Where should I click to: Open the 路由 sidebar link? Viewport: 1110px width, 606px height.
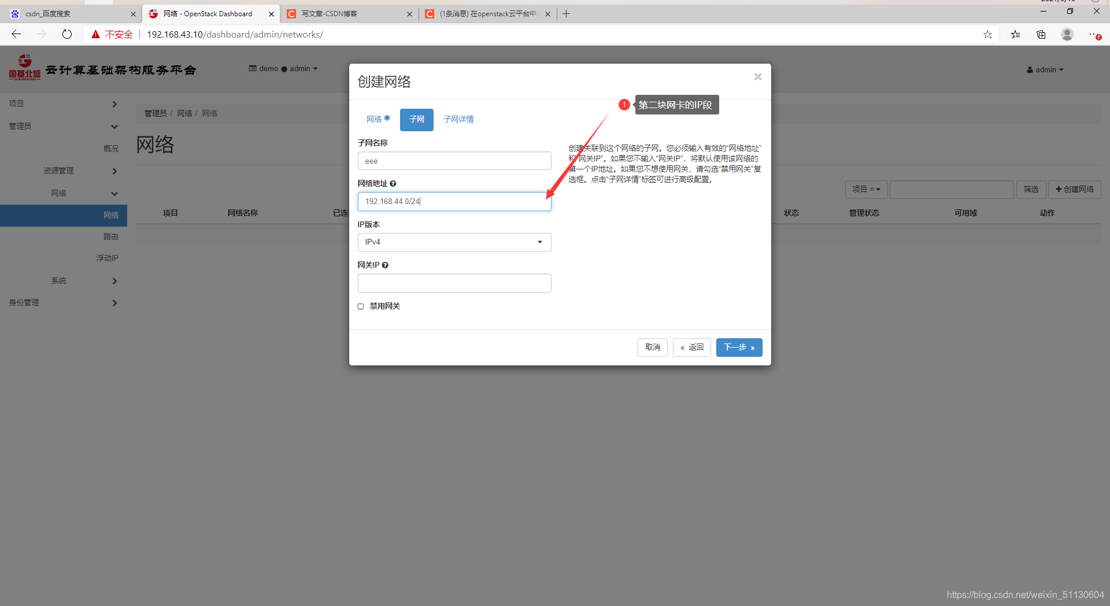pyautogui.click(x=110, y=237)
